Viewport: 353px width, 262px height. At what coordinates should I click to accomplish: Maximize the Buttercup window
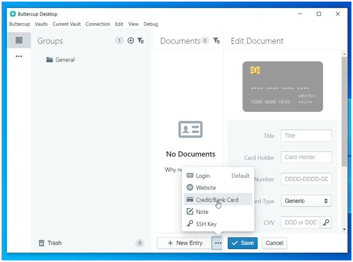(x=319, y=14)
